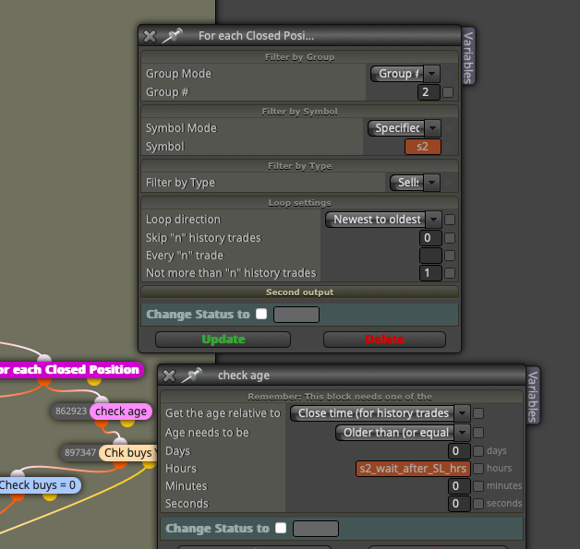Click orange output connector of Check buys = 0
The width and height of the screenshot is (580, 549).
(x=18, y=496)
